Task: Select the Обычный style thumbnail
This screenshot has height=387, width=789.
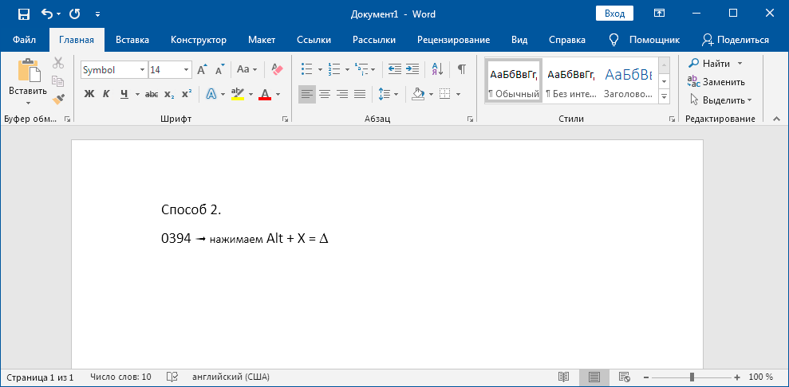Action: pyautogui.click(x=514, y=81)
